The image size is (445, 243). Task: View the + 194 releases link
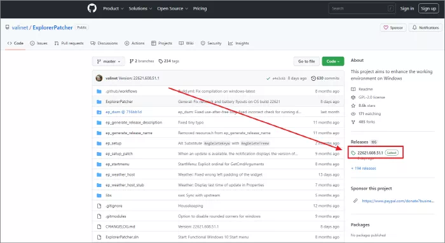pyautogui.click(x=364, y=169)
